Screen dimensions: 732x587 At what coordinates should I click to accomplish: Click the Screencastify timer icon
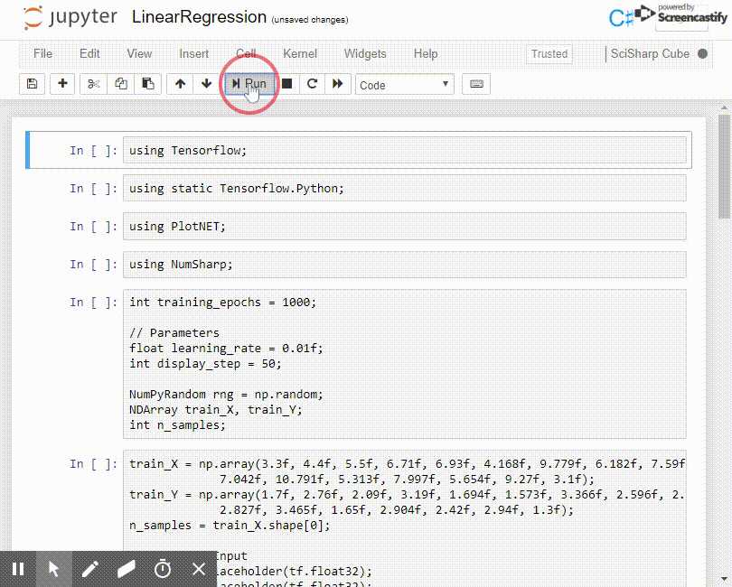163,569
